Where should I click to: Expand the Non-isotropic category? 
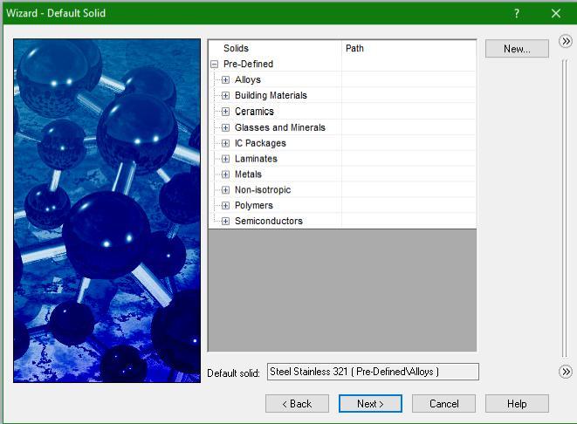pyautogui.click(x=225, y=189)
